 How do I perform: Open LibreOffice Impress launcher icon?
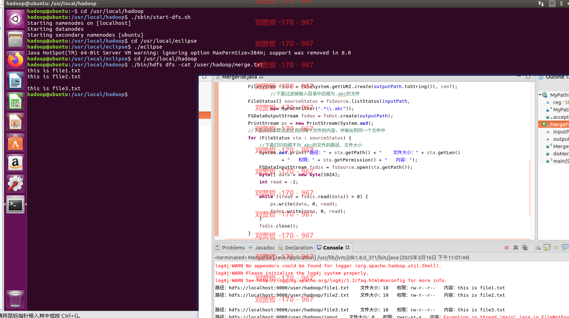[15, 122]
